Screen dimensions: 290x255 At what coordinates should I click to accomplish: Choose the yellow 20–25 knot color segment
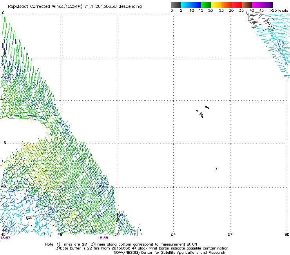[x=216, y=5]
